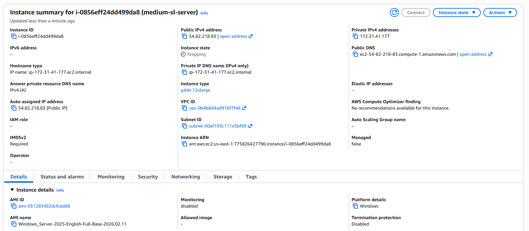Copy the Instance ARN
This screenshot has width=529, height=231.
184,144
